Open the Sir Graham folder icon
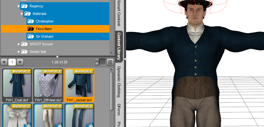Viewport: 264px width, 127px height. [x=31, y=36]
